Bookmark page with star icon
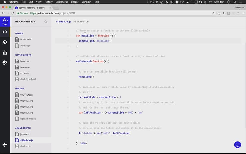The width and height of the screenshot is (246, 154). (213, 13)
